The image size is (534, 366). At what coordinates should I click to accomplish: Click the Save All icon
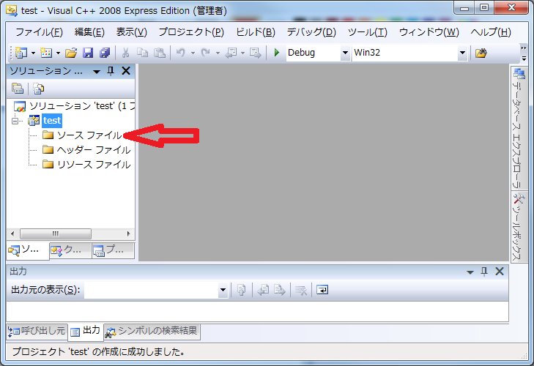point(105,53)
